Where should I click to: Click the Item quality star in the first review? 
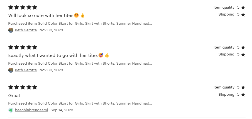point(243,7)
